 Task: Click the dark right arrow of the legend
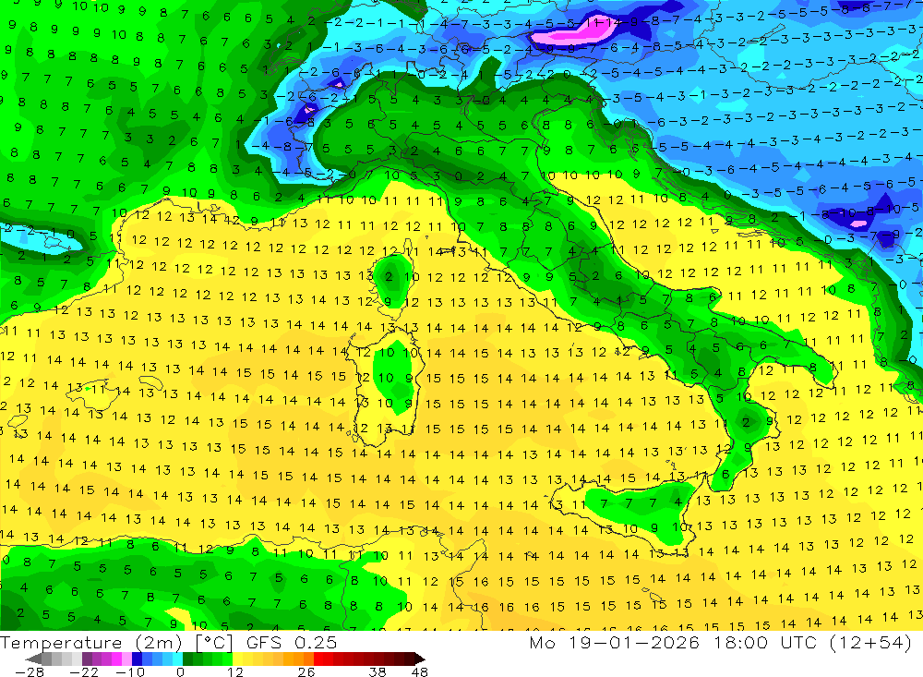pos(419,659)
